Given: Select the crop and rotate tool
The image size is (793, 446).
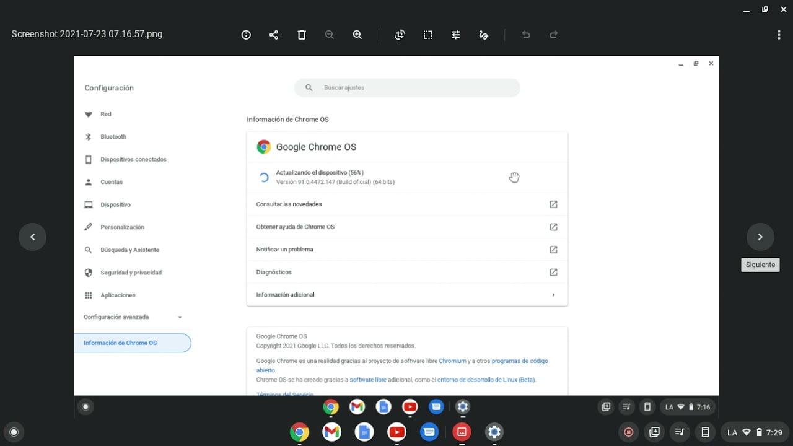Looking at the screenshot, I should point(400,35).
